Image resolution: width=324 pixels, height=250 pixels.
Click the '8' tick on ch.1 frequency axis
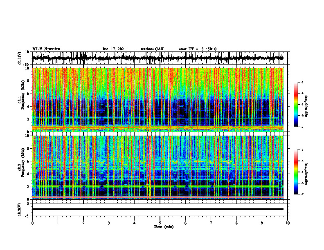pos(28,81)
